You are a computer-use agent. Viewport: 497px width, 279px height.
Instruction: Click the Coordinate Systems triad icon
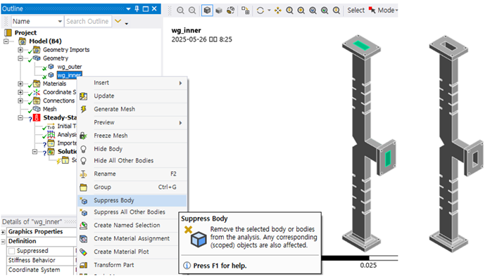[x=37, y=92]
